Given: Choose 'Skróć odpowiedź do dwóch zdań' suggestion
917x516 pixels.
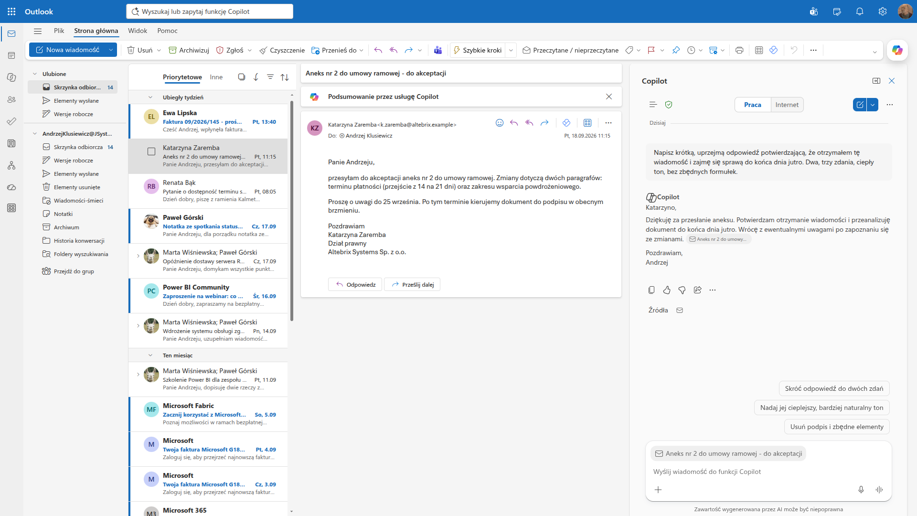Looking at the screenshot, I should [x=834, y=388].
